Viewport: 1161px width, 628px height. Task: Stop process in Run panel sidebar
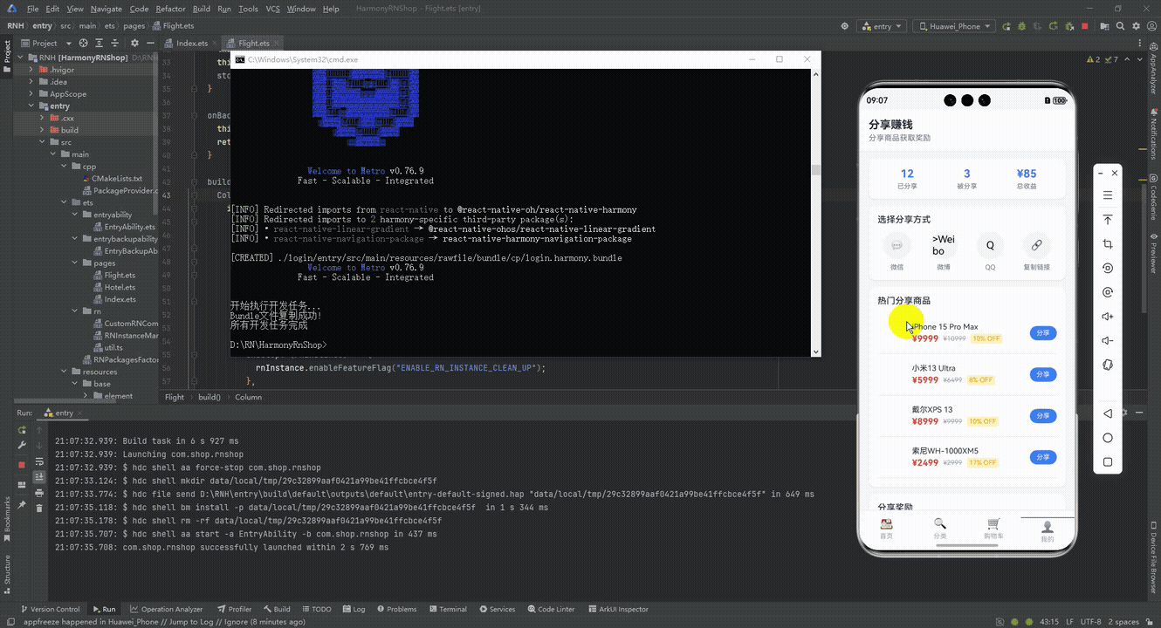point(23,464)
